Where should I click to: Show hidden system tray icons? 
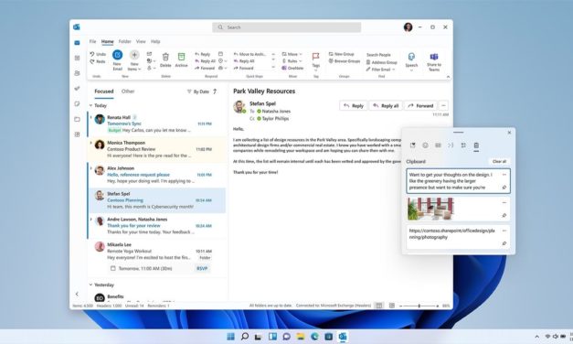pos(536,337)
